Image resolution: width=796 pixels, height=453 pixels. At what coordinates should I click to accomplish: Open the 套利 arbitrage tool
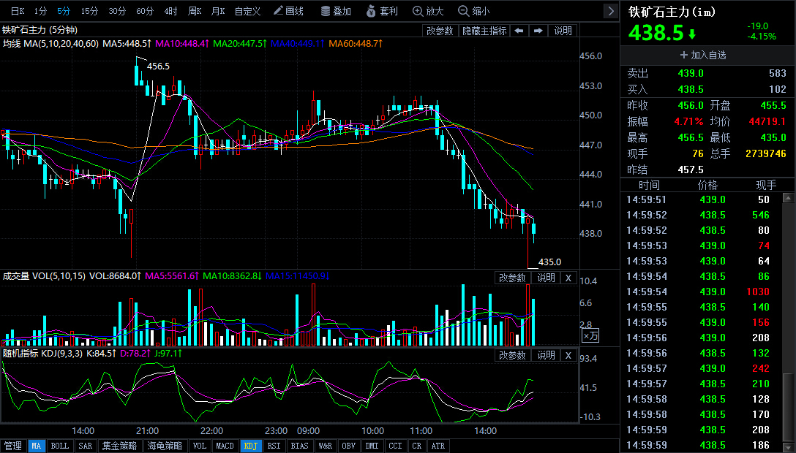click(382, 11)
